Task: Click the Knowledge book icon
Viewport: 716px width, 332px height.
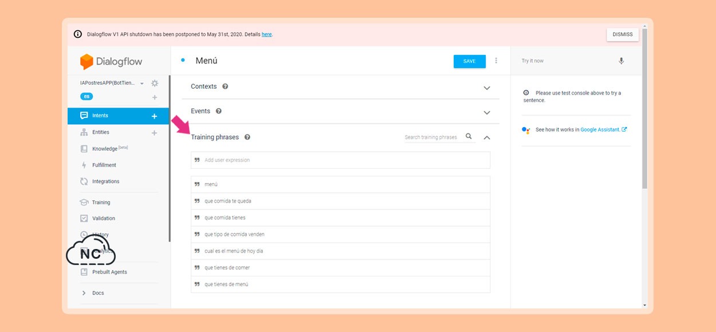Action: pos(84,149)
